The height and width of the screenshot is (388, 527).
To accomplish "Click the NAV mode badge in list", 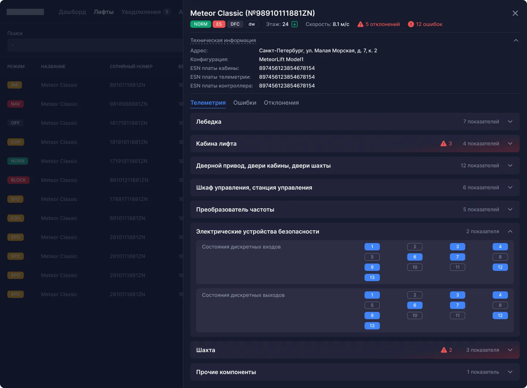I will pos(15,104).
